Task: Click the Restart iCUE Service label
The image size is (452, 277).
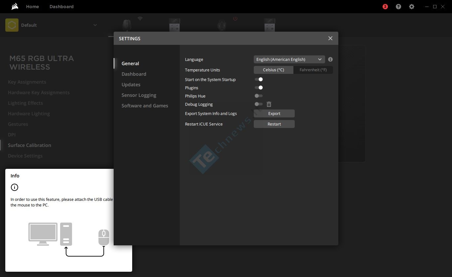Action: point(204,124)
